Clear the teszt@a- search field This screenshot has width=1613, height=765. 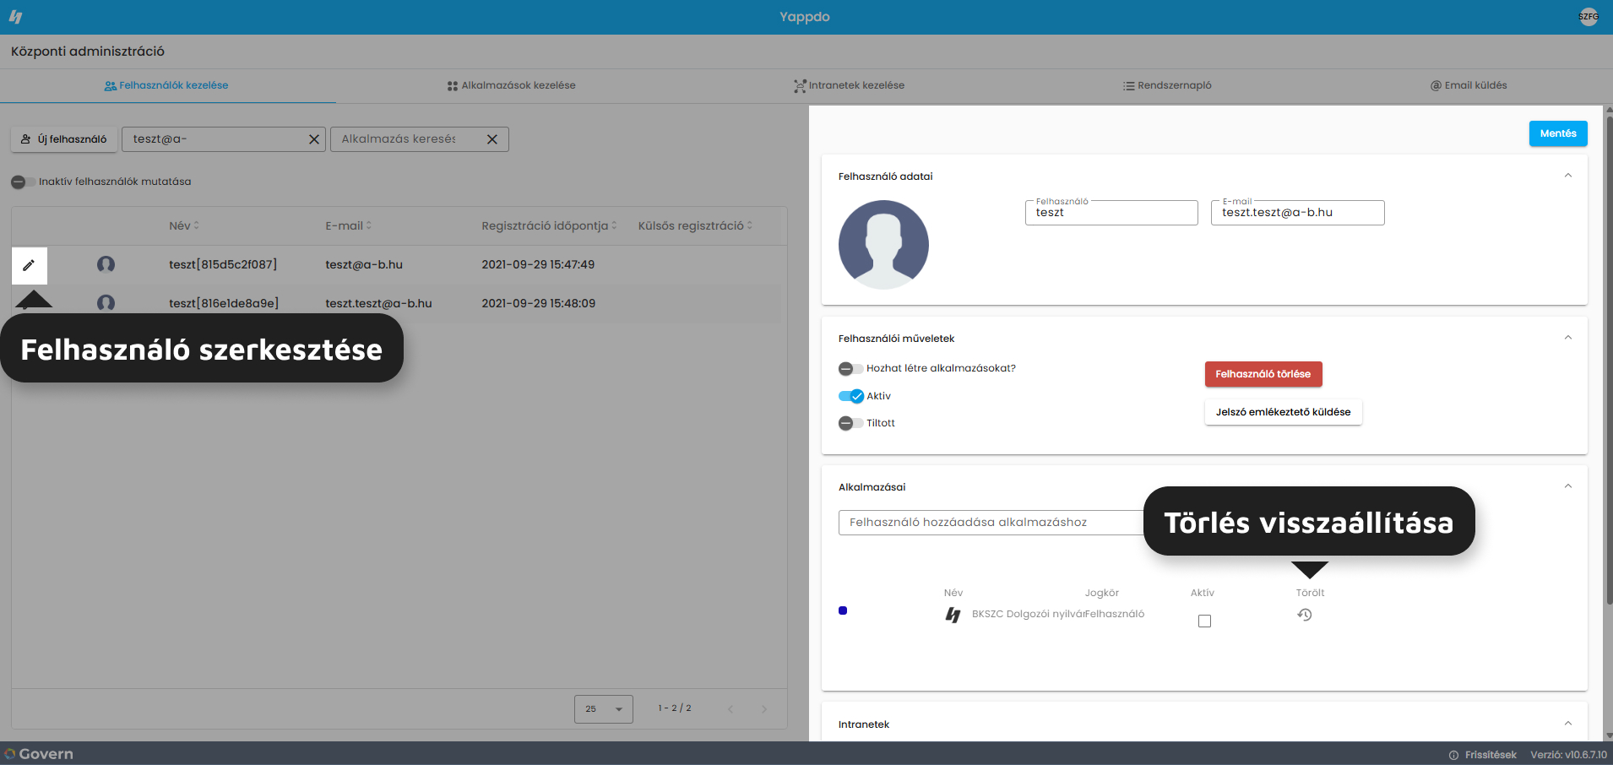[x=314, y=139]
